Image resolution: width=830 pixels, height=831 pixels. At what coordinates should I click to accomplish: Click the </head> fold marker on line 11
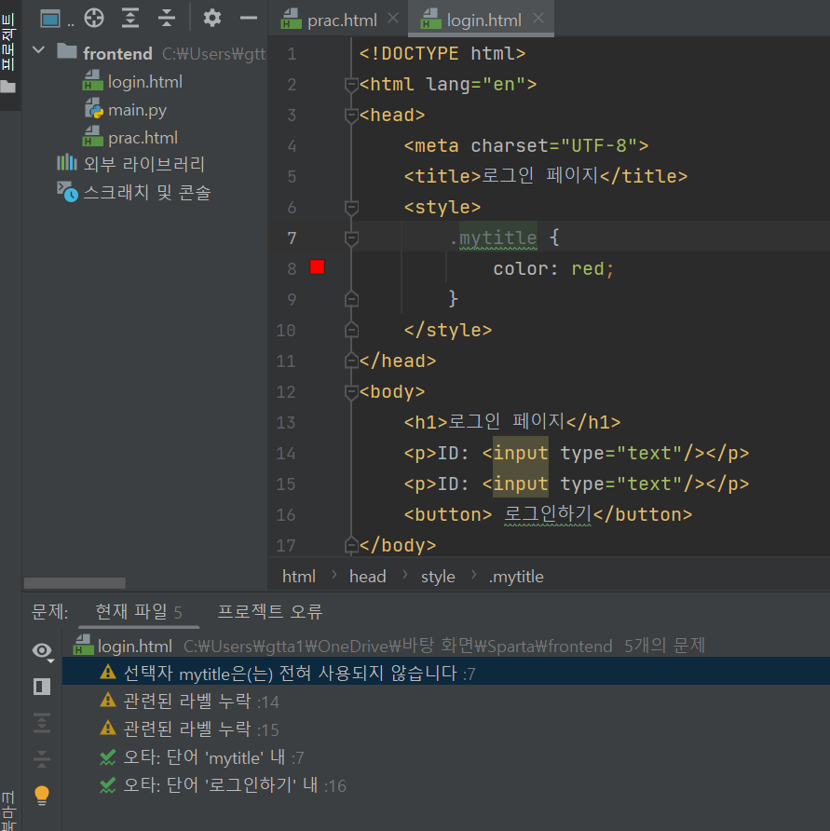tap(351, 361)
